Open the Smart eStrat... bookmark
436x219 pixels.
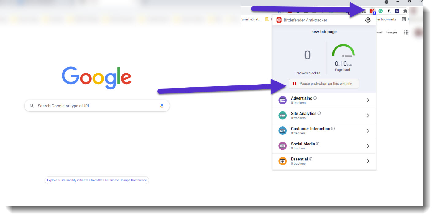[x=251, y=19]
